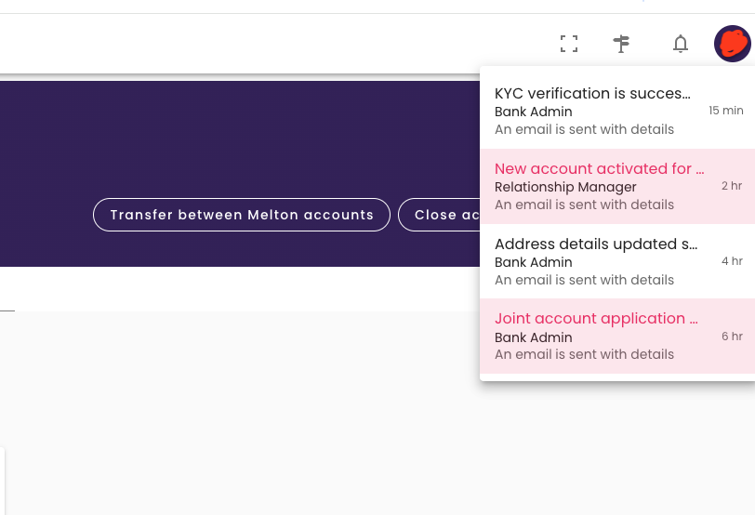Image resolution: width=755 pixels, height=515 pixels.
Task: Open the KYC verification notification title
Action: [592, 94]
